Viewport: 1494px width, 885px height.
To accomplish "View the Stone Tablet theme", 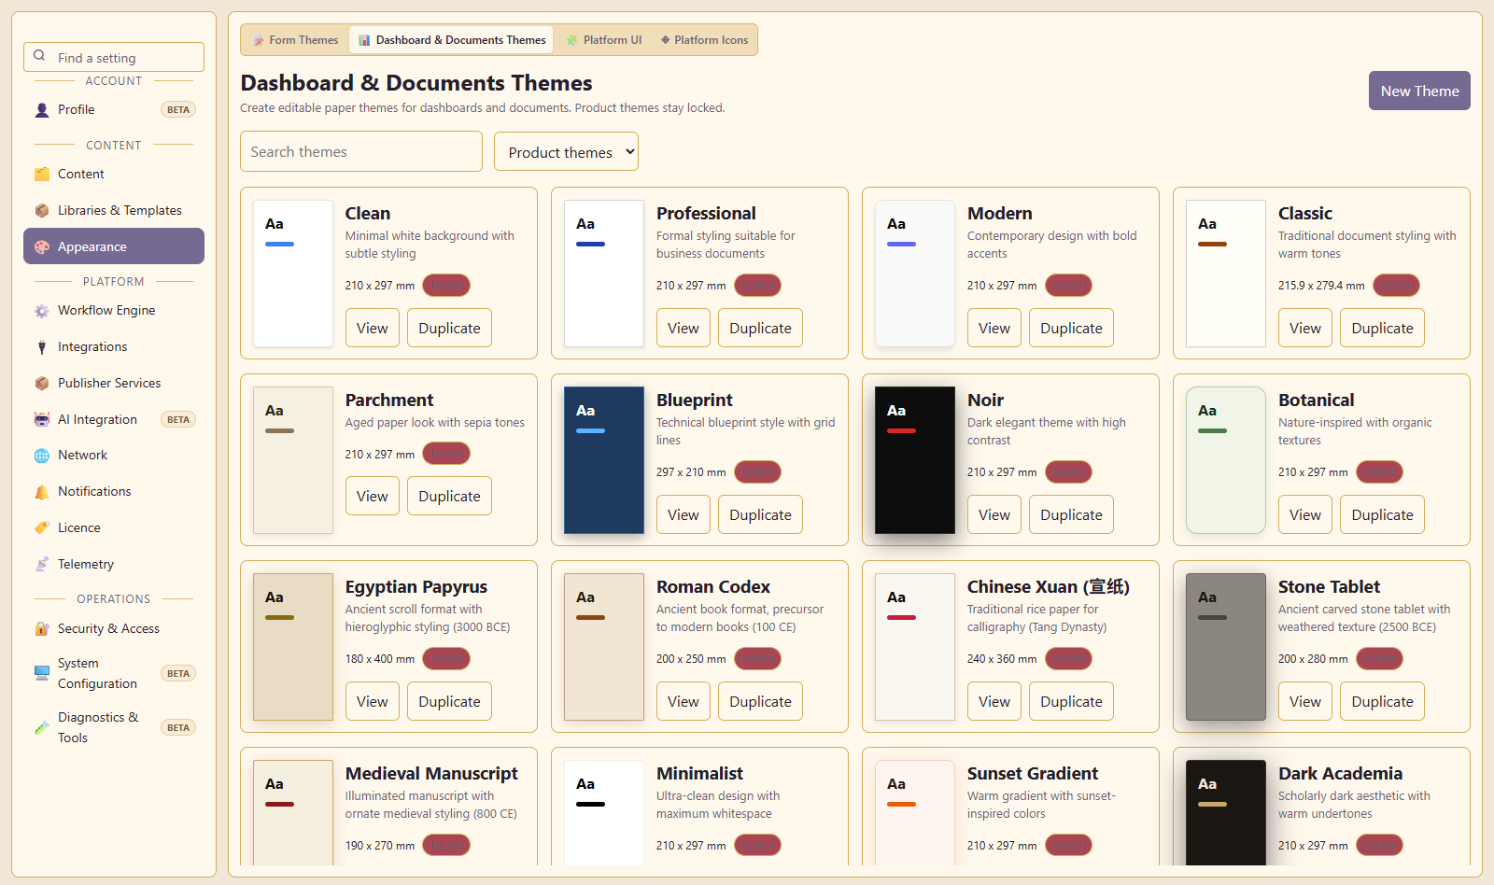I will [1304, 701].
